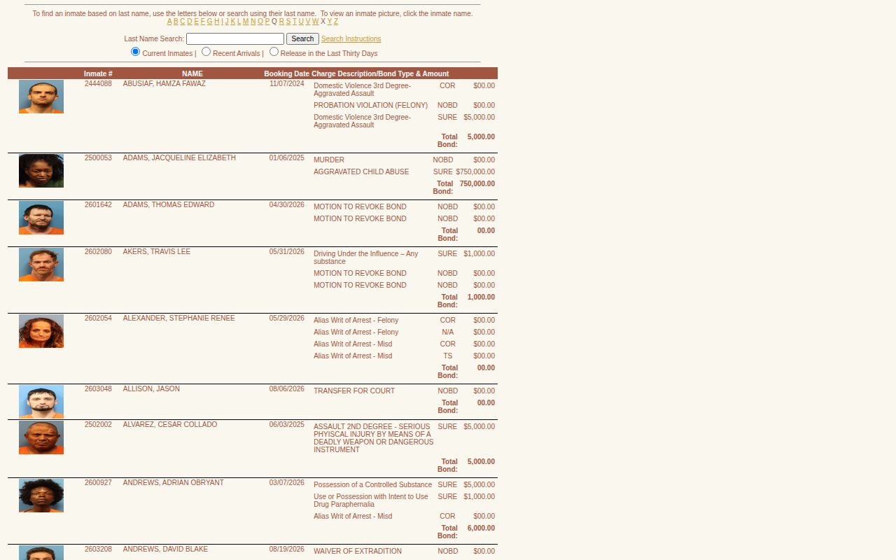The width and height of the screenshot is (896, 560).
Task: Click inmate number 2500053
Action: point(98,158)
